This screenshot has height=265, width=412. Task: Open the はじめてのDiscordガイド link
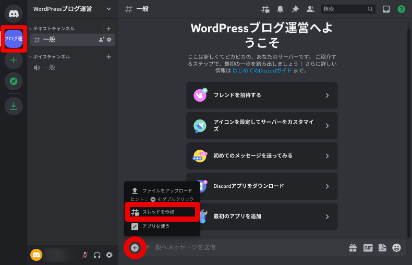tap(262, 70)
